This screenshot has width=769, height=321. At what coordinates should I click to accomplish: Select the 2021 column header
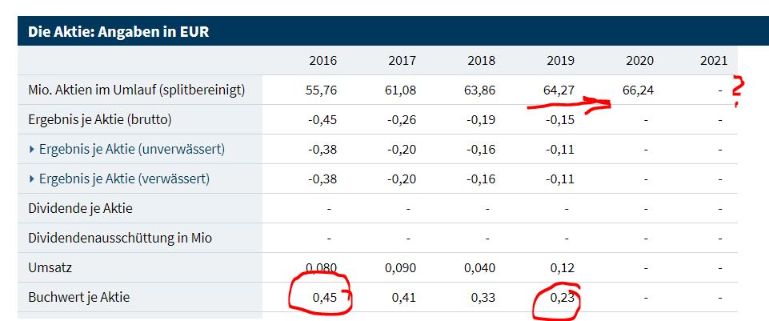(x=713, y=61)
